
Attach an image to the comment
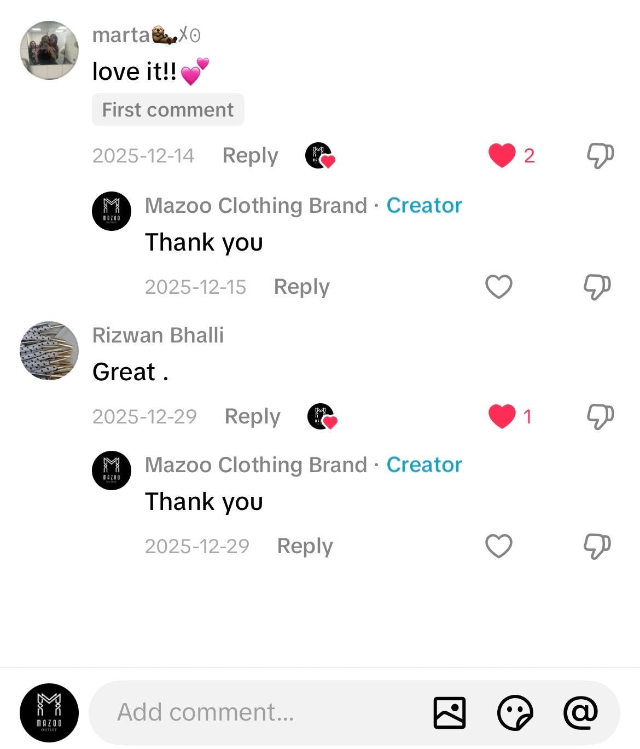(450, 712)
